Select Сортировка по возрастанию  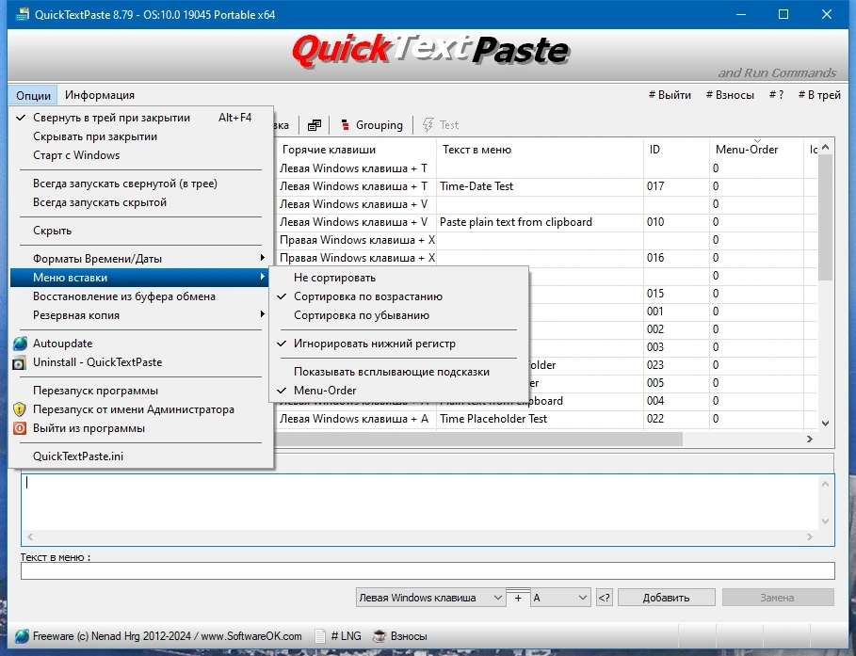(x=399, y=296)
